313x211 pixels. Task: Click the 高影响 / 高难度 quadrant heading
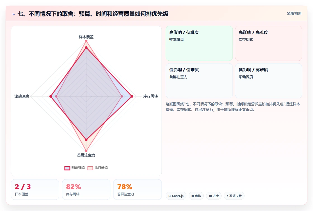coord(253,32)
